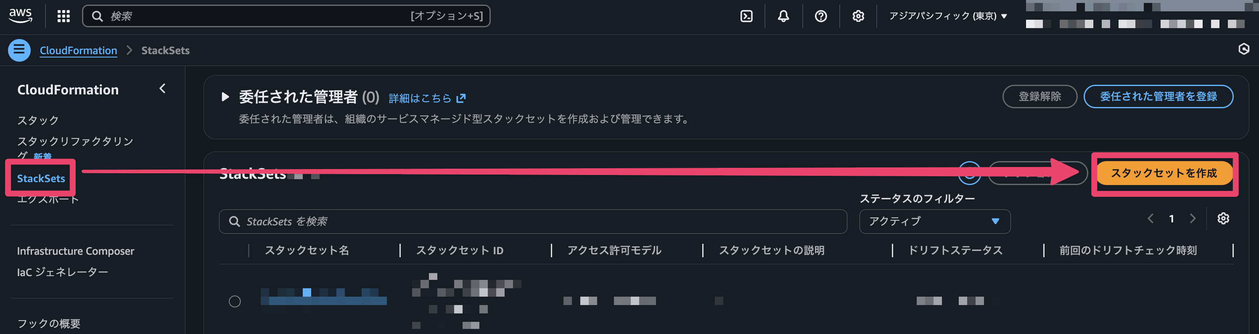Select StackSets in the sidebar

tap(41, 178)
